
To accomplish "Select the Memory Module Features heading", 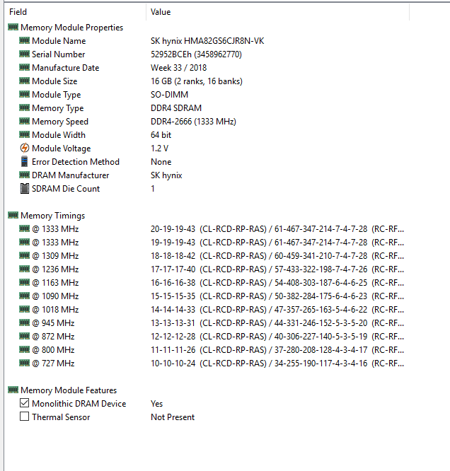I will coord(69,390).
